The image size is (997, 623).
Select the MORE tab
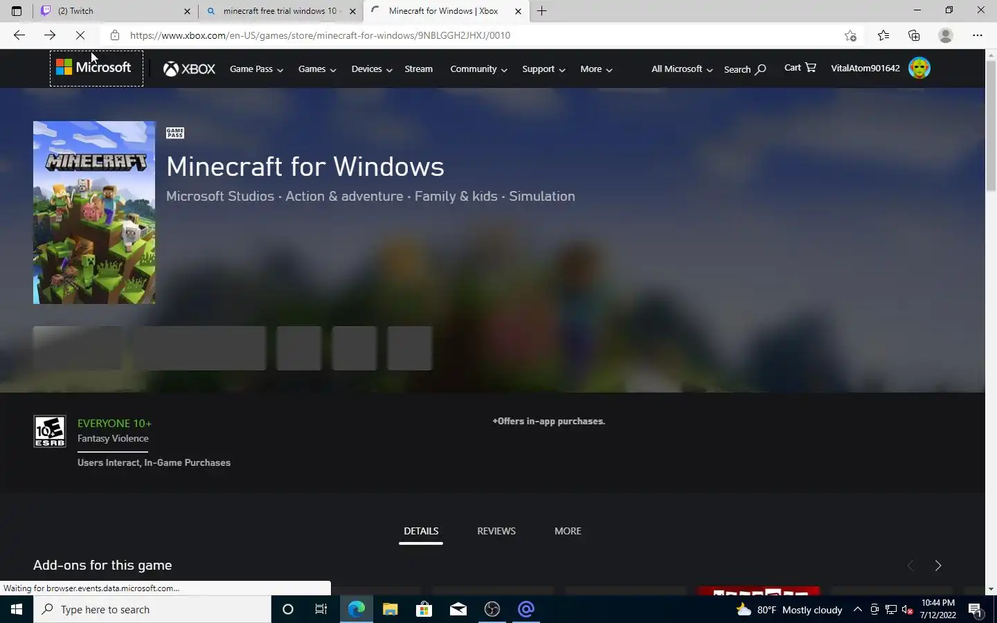568,531
